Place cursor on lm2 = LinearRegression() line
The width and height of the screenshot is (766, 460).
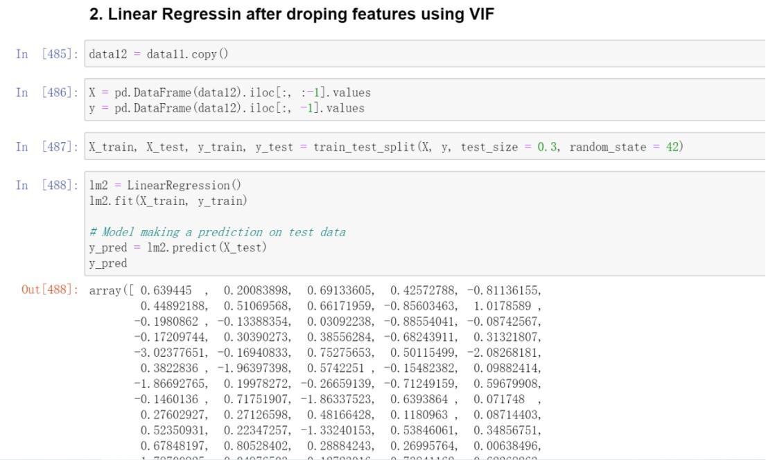(x=165, y=185)
